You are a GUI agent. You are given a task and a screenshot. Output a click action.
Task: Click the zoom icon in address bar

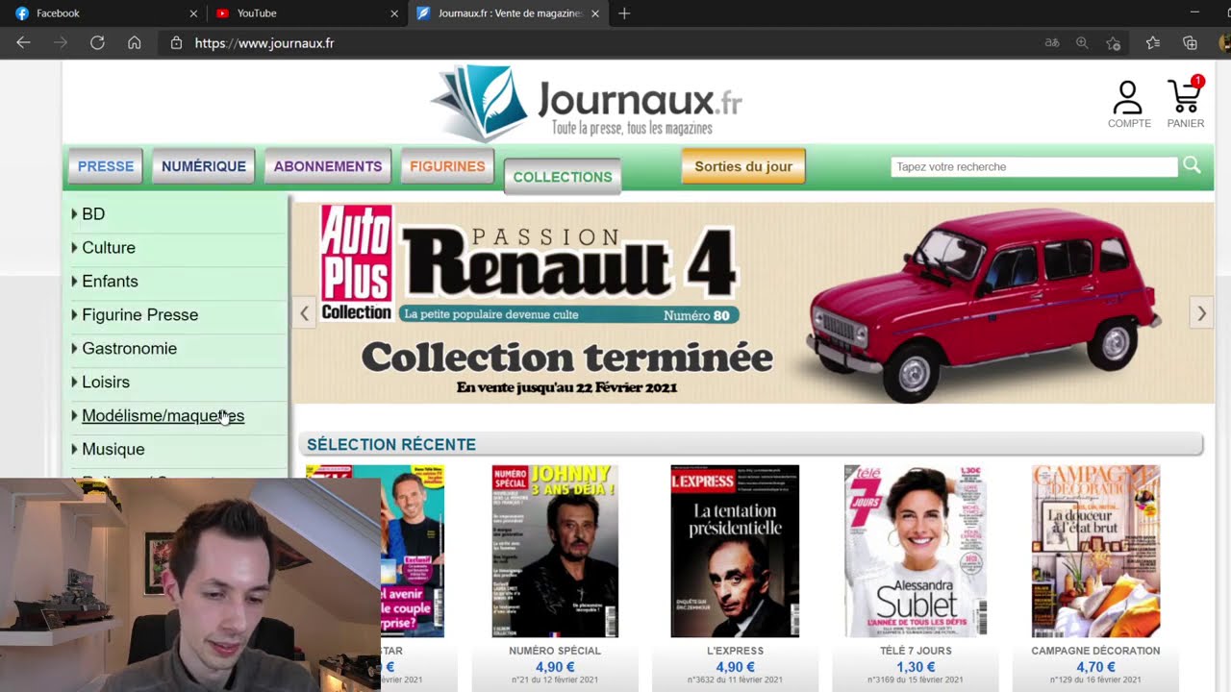coord(1083,42)
